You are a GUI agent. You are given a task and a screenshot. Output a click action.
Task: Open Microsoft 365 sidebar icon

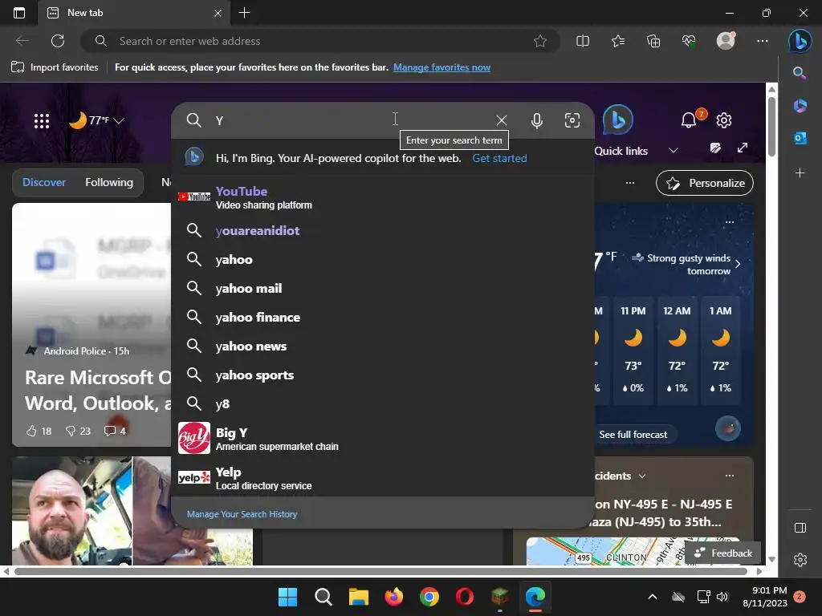coord(800,105)
